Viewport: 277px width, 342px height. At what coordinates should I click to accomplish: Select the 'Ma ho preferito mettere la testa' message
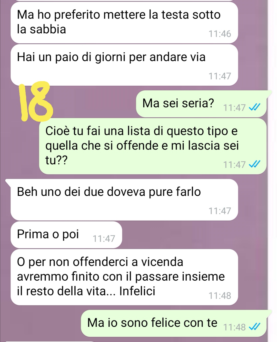coord(124,23)
